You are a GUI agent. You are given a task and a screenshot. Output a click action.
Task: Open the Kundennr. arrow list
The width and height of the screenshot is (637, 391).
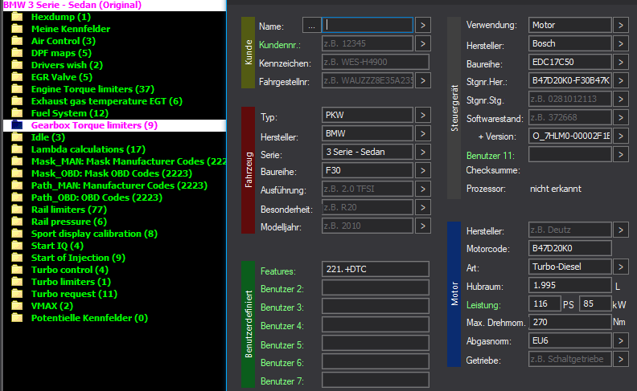pos(423,43)
